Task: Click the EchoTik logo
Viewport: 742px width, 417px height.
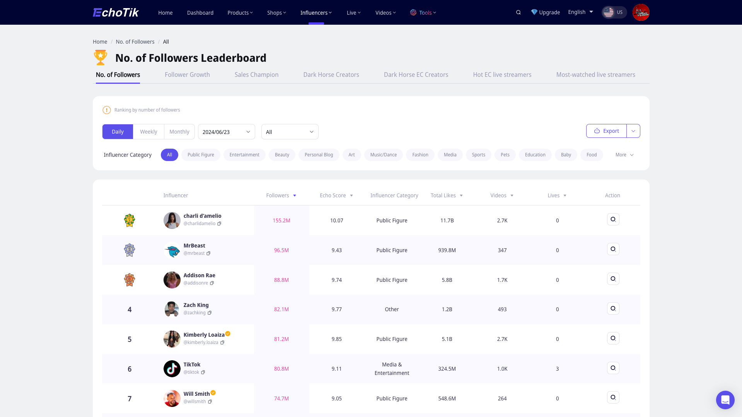Action: coord(116,12)
